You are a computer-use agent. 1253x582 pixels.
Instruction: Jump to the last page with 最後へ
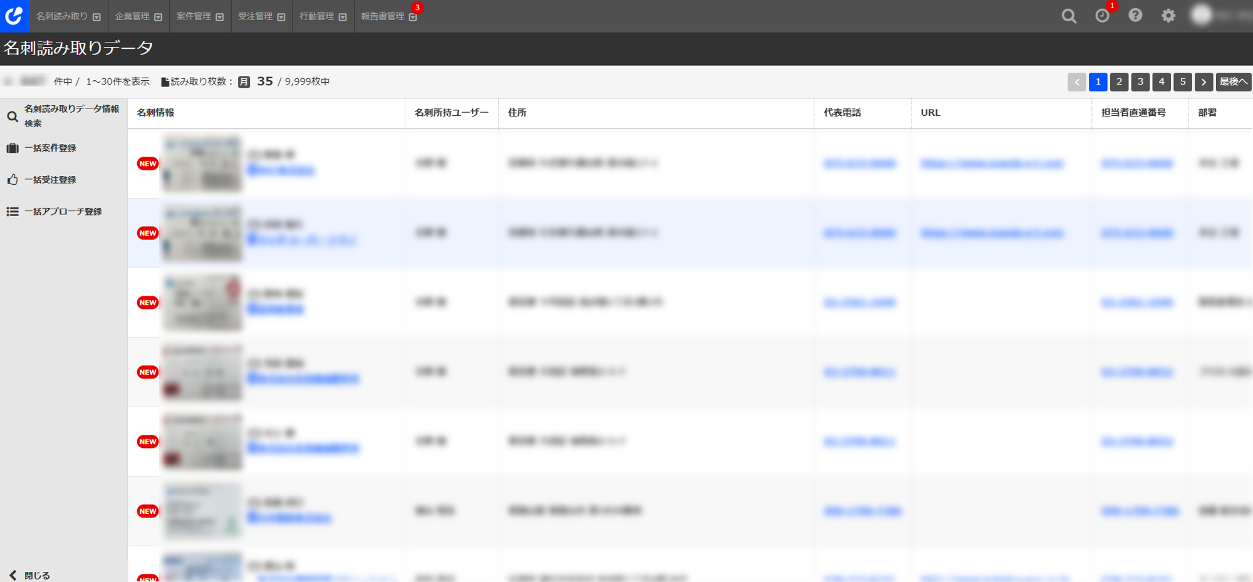click(x=1234, y=82)
